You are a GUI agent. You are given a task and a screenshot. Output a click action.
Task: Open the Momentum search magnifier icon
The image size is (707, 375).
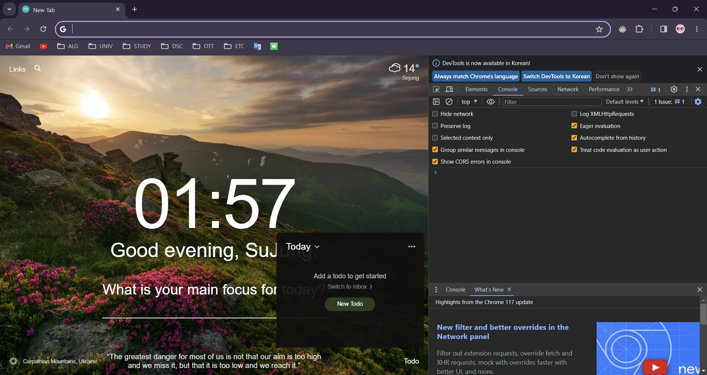[x=38, y=68]
